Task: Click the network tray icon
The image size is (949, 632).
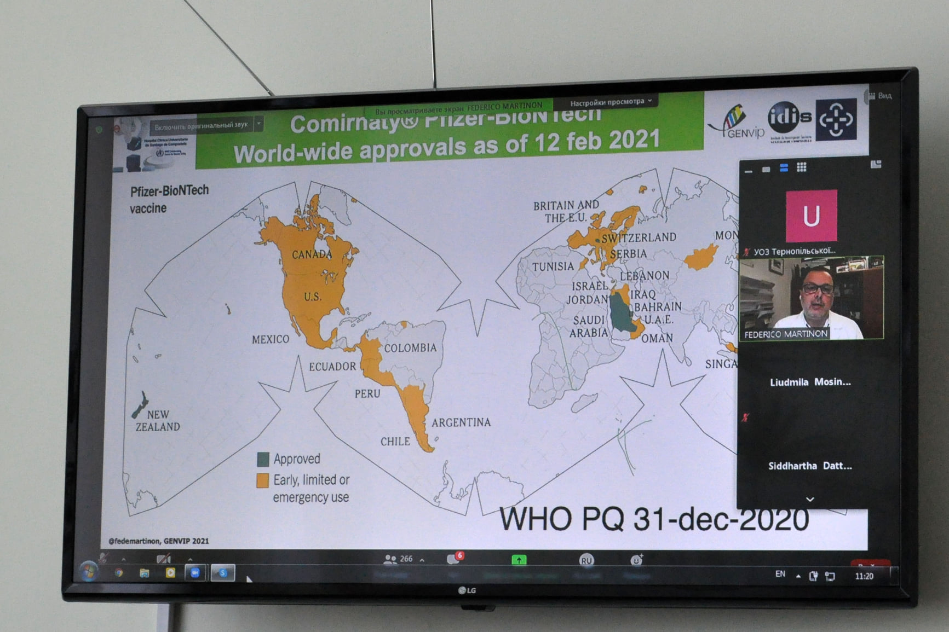Action: pyautogui.click(x=831, y=576)
